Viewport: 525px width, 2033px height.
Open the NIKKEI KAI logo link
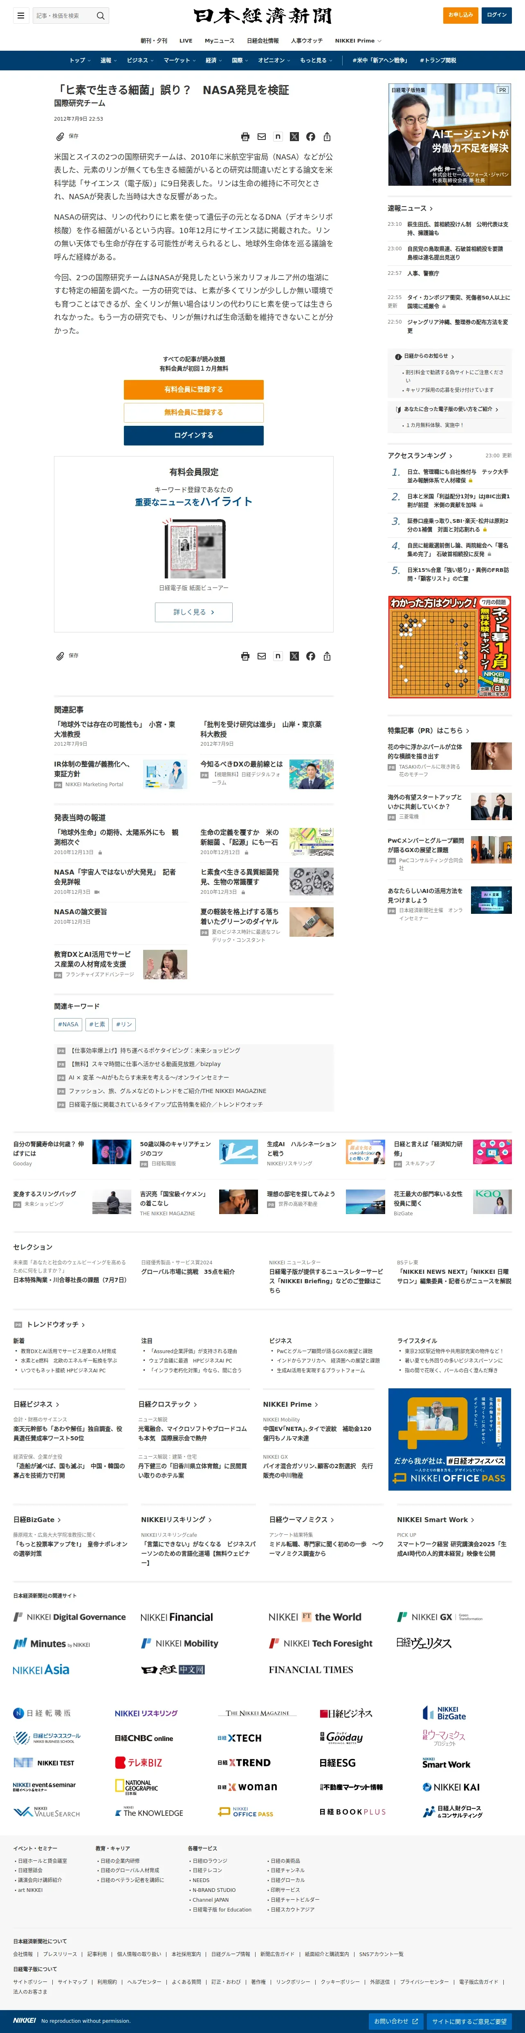pyautogui.click(x=451, y=1787)
